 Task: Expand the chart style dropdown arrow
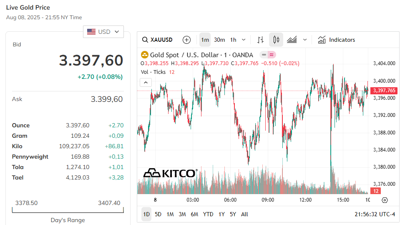(x=305, y=40)
